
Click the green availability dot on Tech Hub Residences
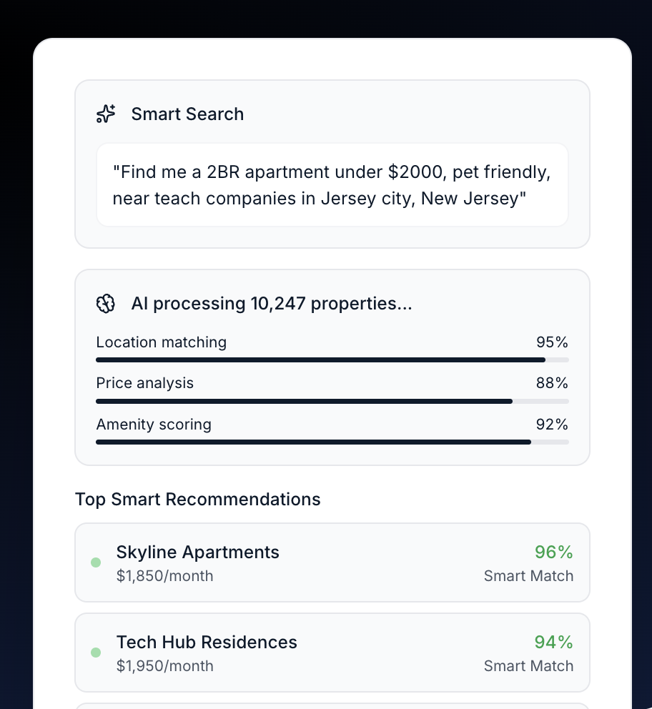tap(96, 653)
